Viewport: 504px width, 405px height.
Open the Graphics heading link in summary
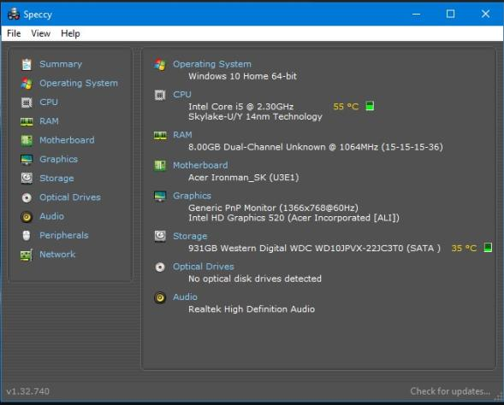pos(193,196)
